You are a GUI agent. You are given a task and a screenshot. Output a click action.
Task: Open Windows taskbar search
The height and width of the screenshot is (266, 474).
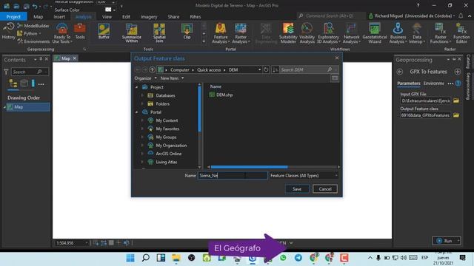click(x=146, y=258)
